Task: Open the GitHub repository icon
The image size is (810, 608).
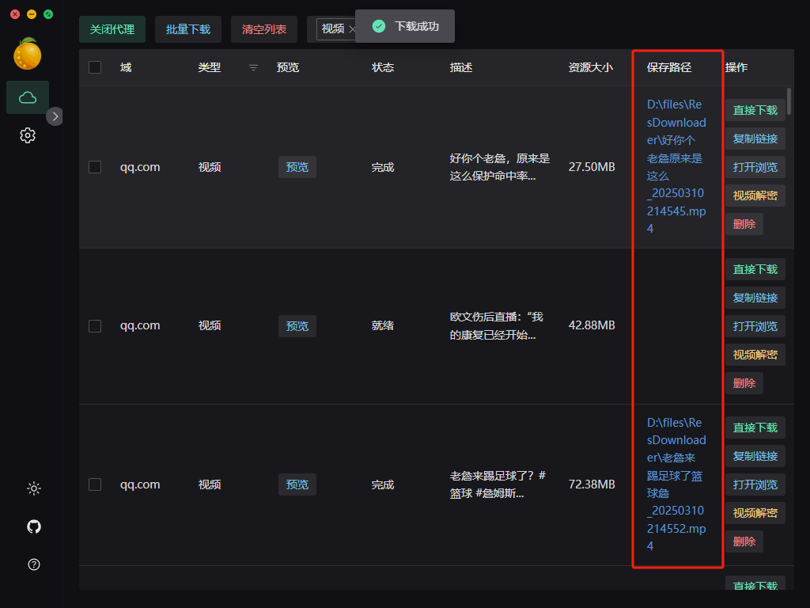Action: click(x=33, y=526)
